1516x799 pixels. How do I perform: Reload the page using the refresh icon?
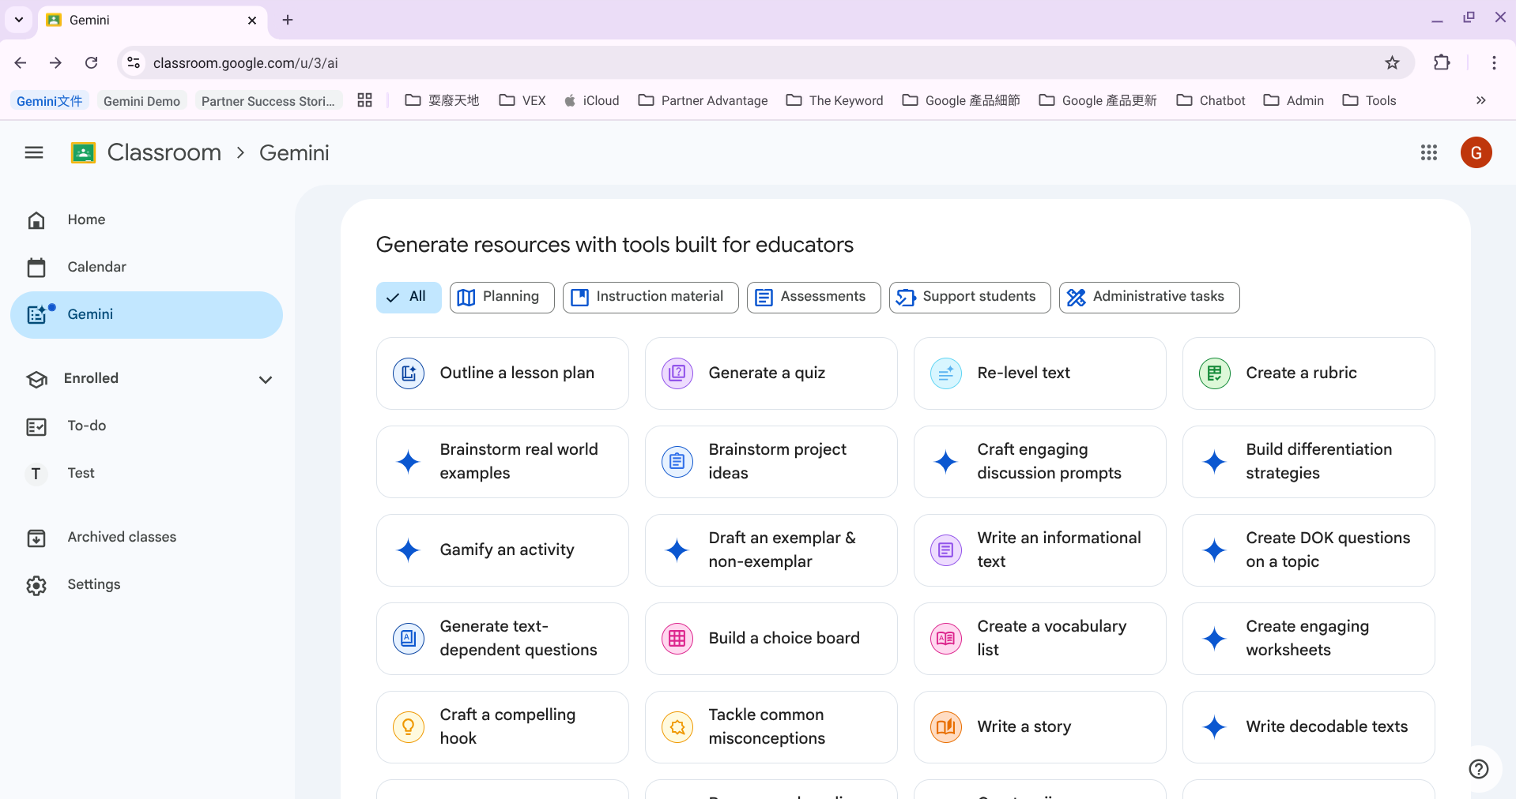[92, 63]
